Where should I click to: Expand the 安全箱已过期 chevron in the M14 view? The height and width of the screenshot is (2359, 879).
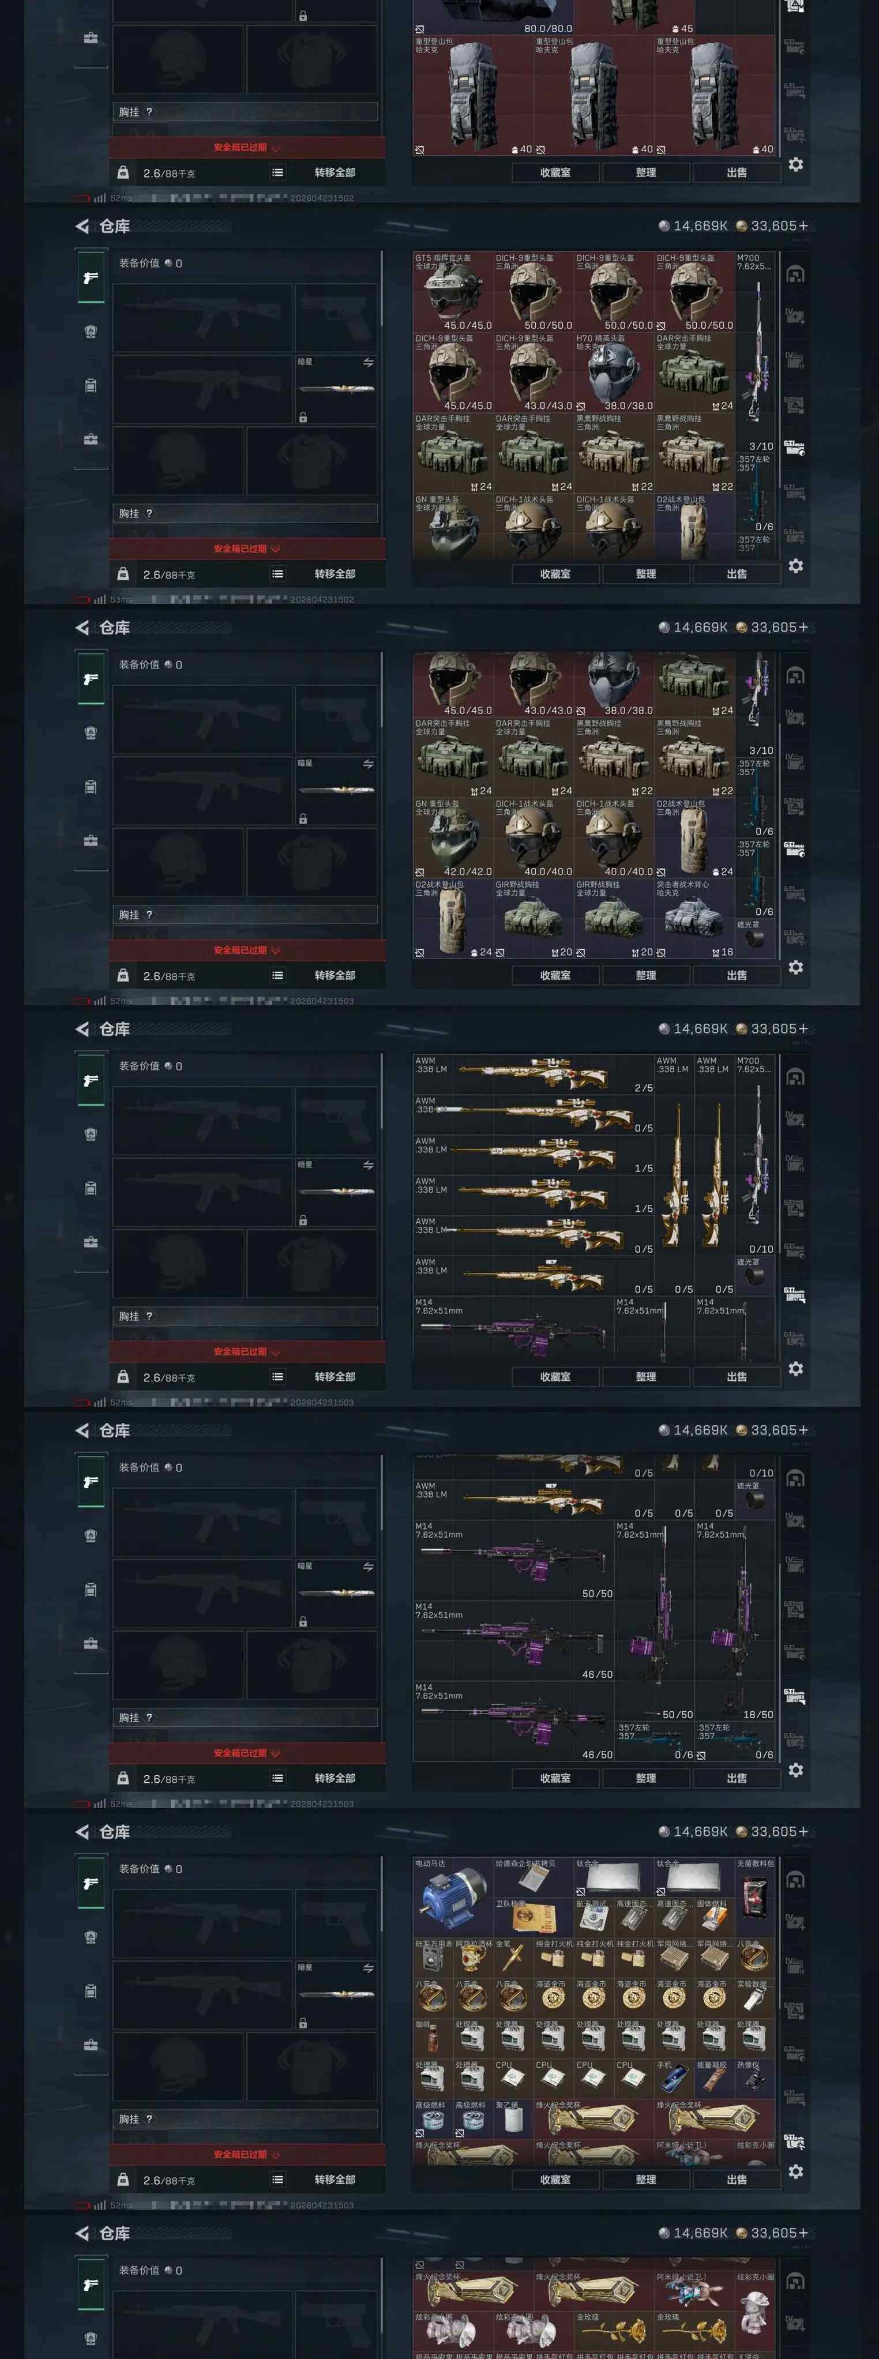(276, 1753)
